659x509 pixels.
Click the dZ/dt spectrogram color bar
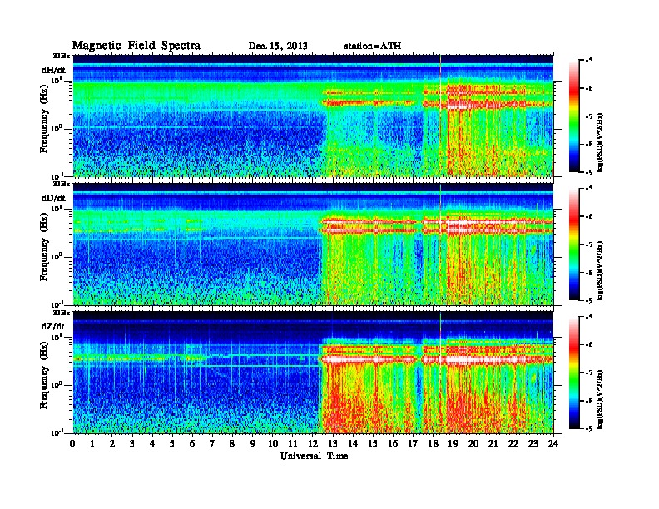(x=573, y=373)
